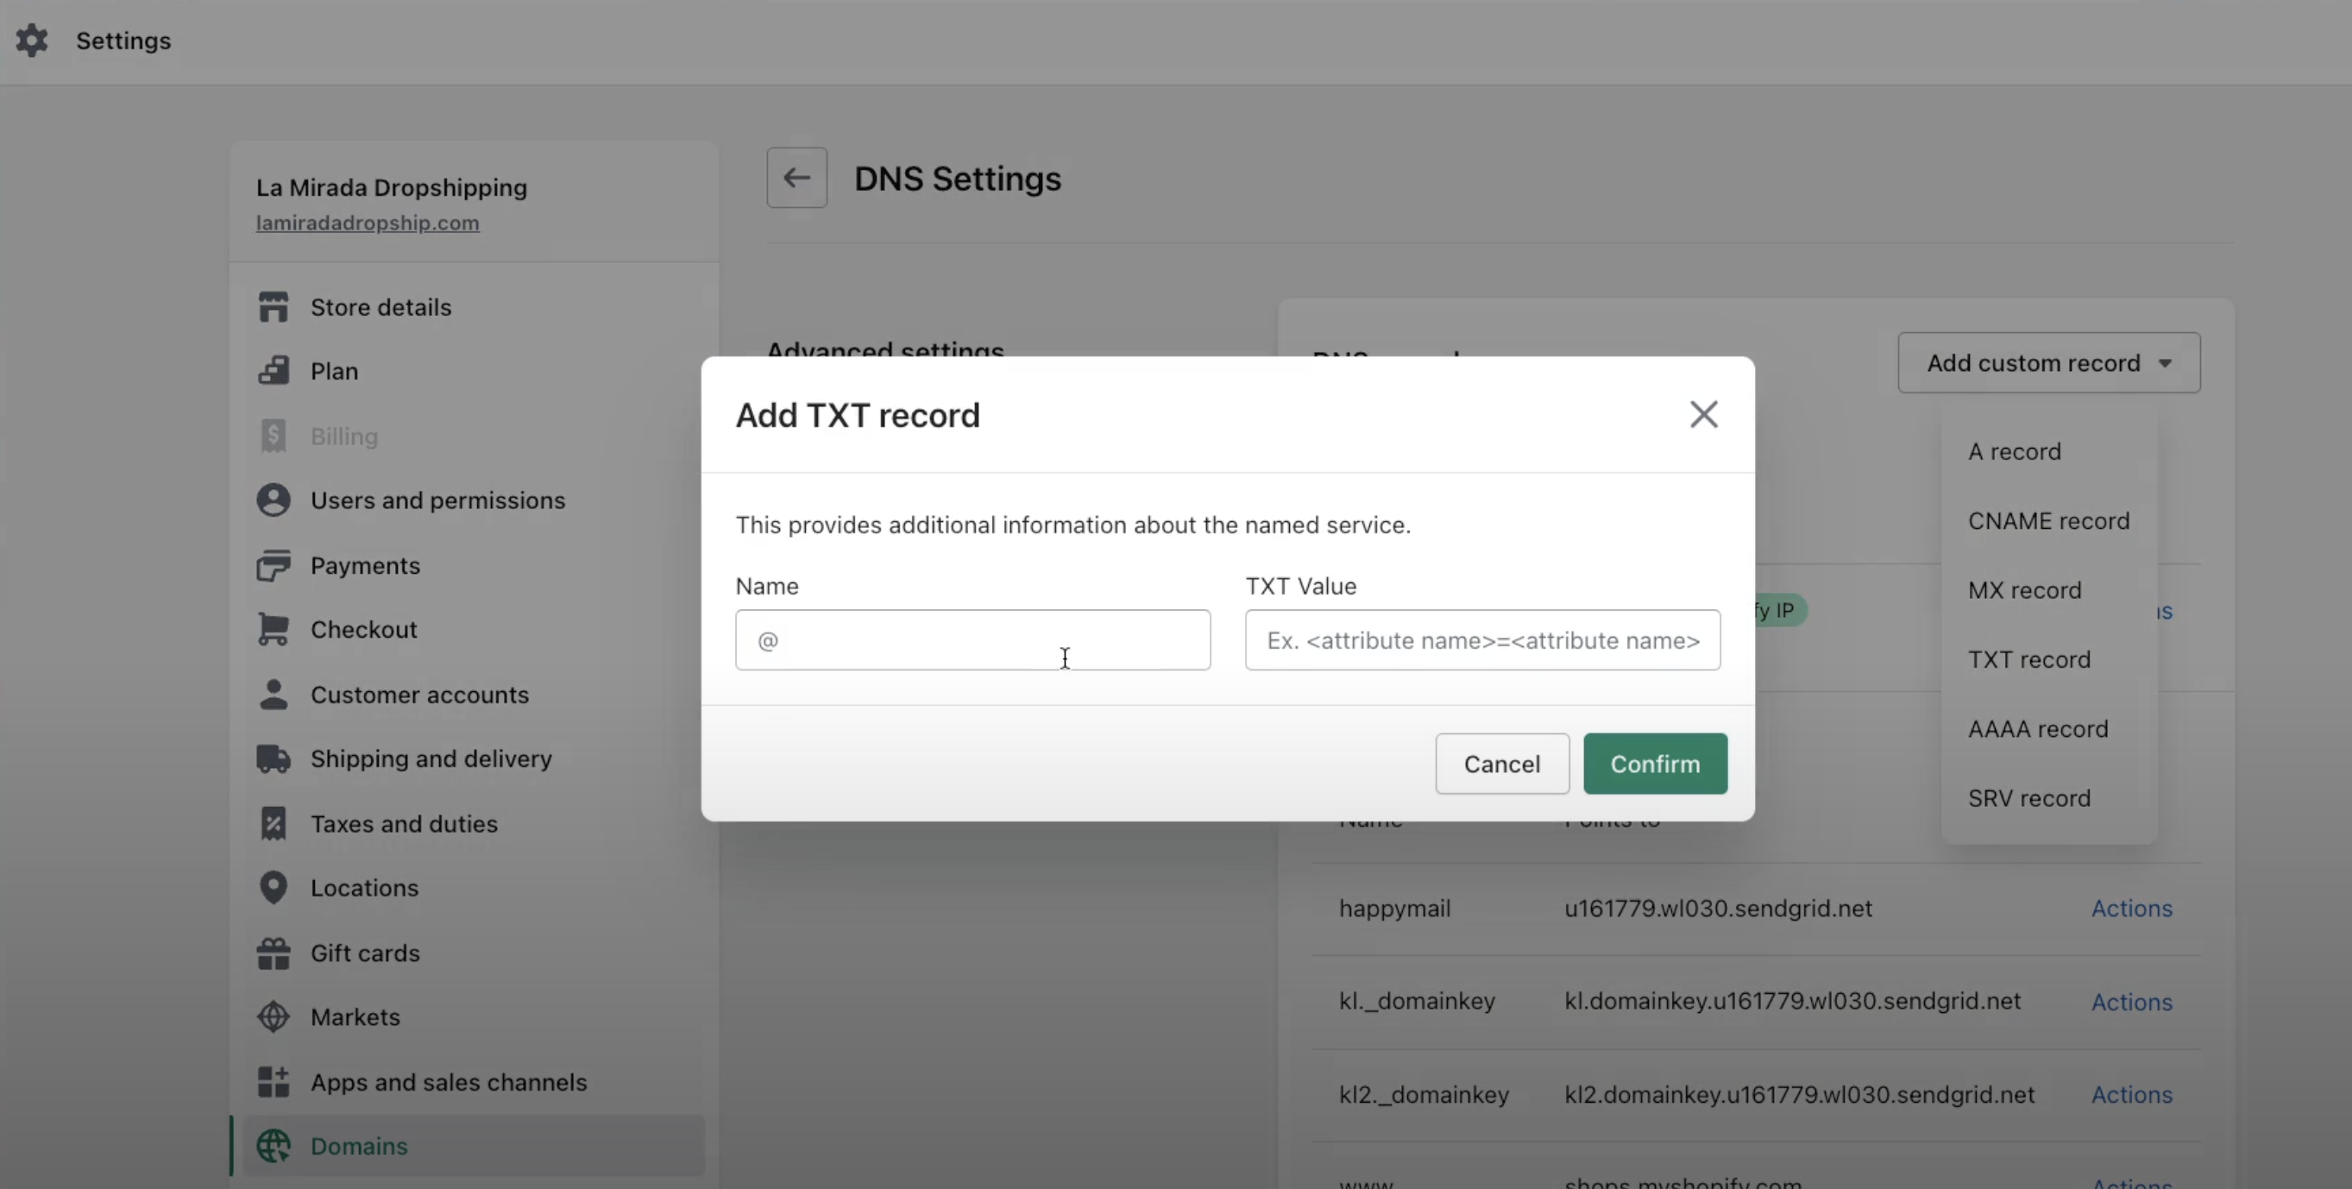Image resolution: width=2352 pixels, height=1189 pixels.
Task: Click the Markets globe icon
Action: click(x=273, y=1016)
